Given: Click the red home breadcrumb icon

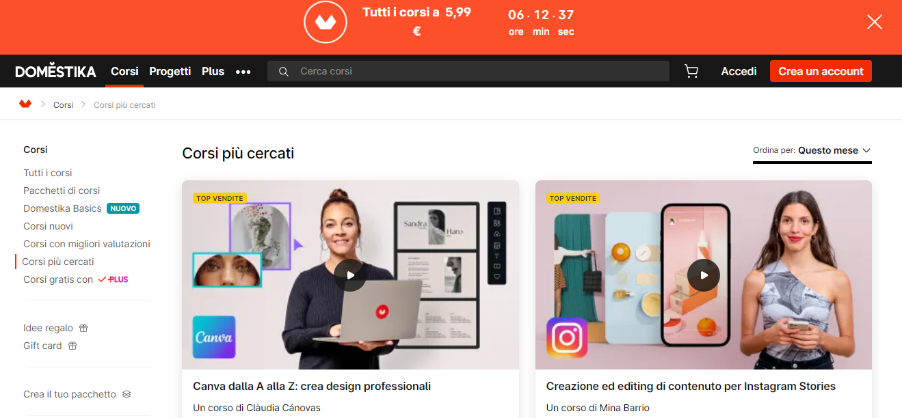Looking at the screenshot, I should click(25, 104).
